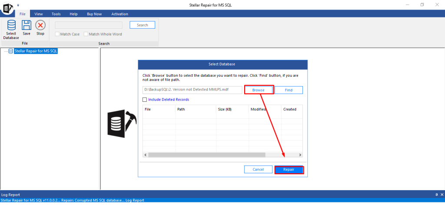Minimize the Stellar Repair window

[407, 5]
